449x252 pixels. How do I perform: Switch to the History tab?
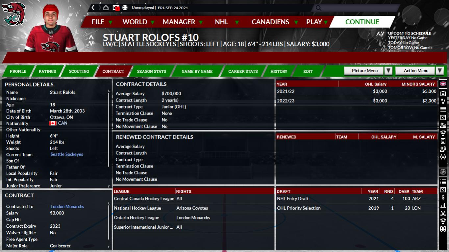pyautogui.click(x=279, y=71)
